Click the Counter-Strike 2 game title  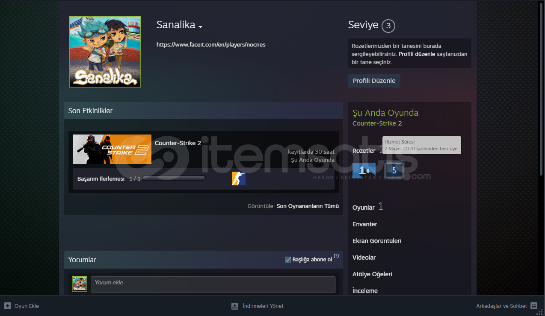pyautogui.click(x=178, y=143)
